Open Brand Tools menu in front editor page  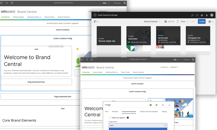(x=125, y=72)
